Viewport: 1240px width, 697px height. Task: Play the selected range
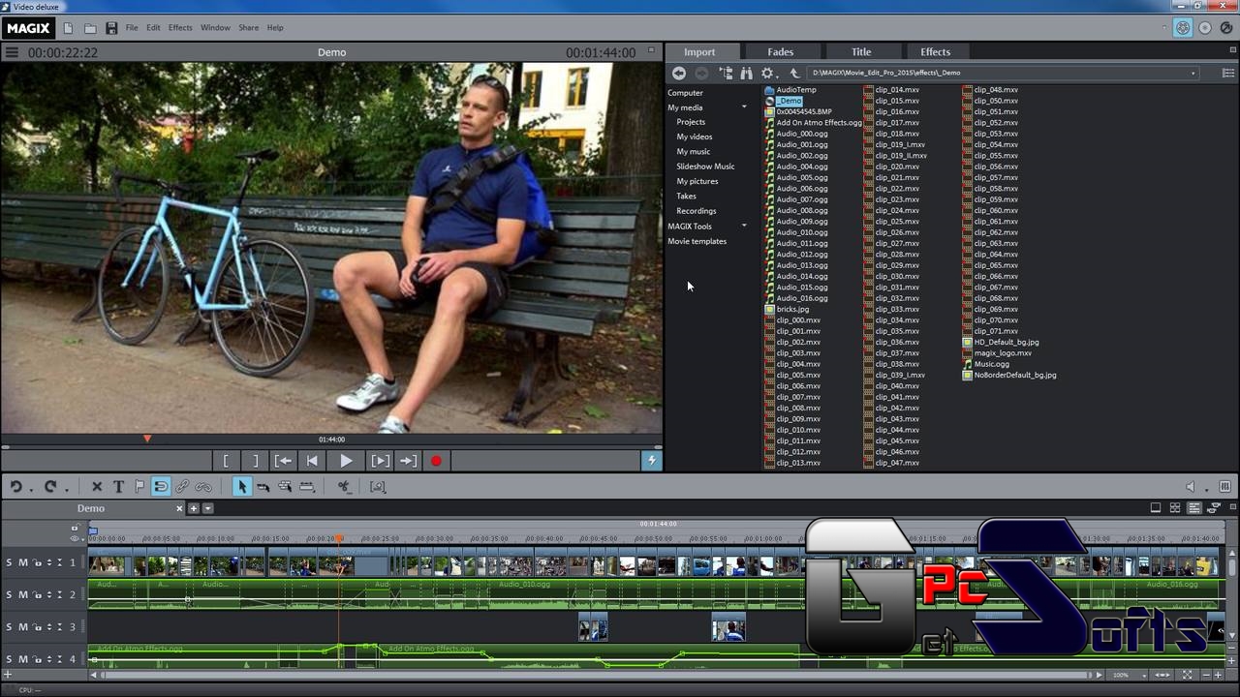[380, 461]
